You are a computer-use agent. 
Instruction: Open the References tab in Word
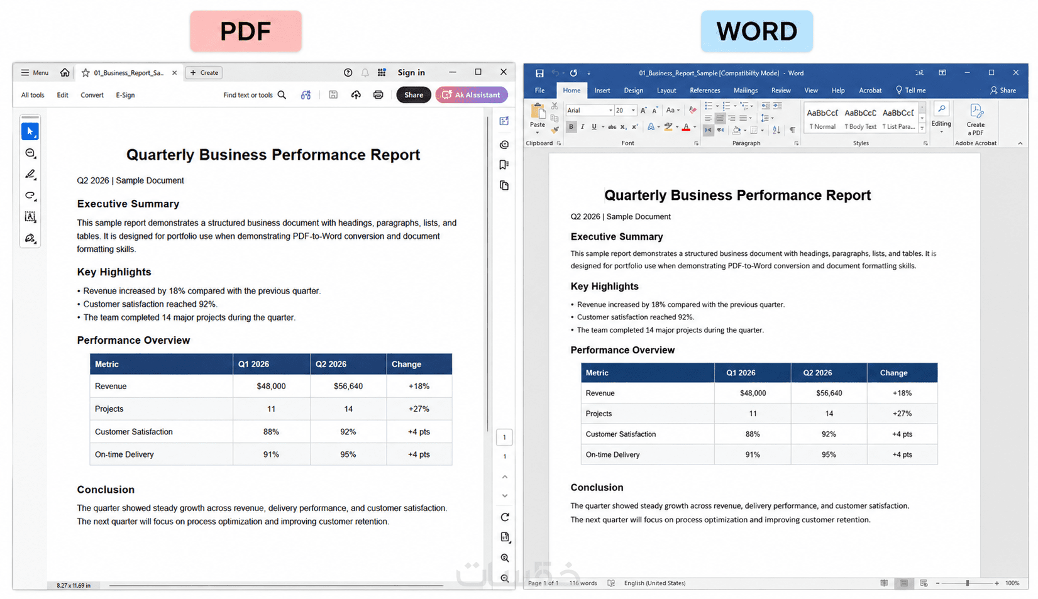point(705,91)
